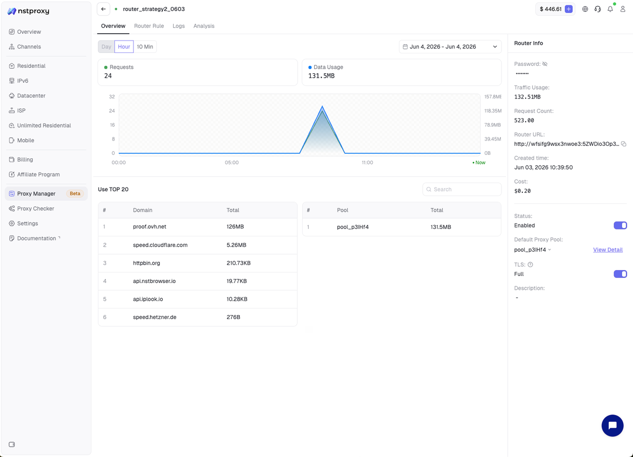Switch to the Router Rule tab

(149, 26)
